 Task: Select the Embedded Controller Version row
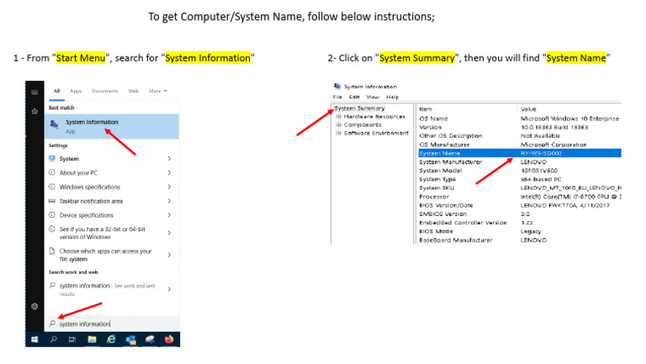click(x=520, y=223)
